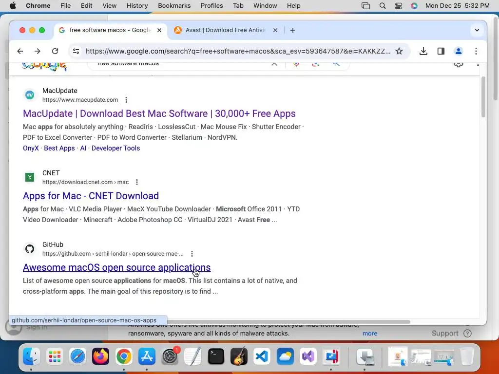Open the MacUpdate Download Best Mac Software link
This screenshot has width=499, height=374.
[159, 113]
